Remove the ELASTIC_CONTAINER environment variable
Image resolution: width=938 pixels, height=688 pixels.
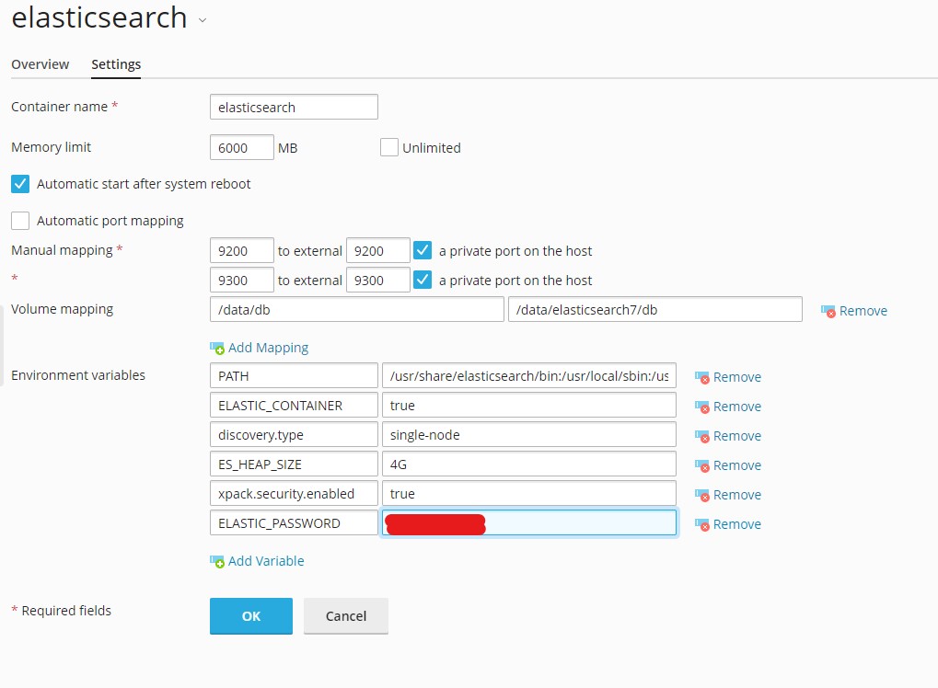click(x=728, y=407)
